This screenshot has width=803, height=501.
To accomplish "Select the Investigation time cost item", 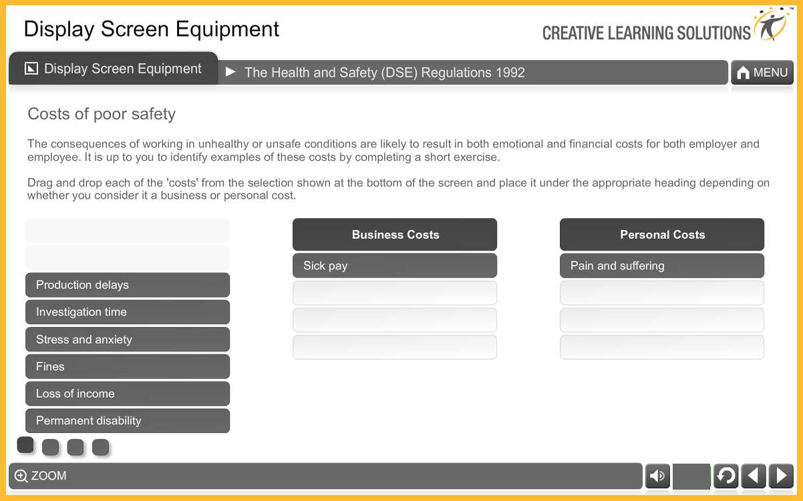I will (128, 312).
